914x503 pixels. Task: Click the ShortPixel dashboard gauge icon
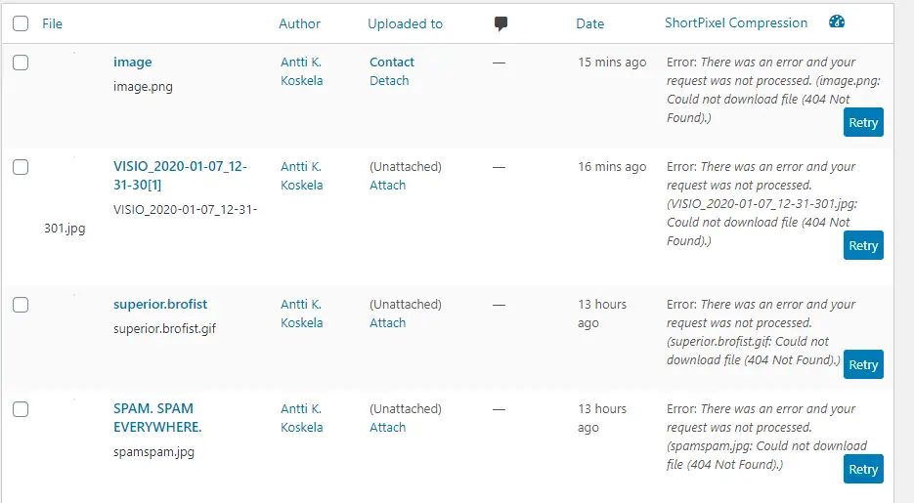(836, 22)
